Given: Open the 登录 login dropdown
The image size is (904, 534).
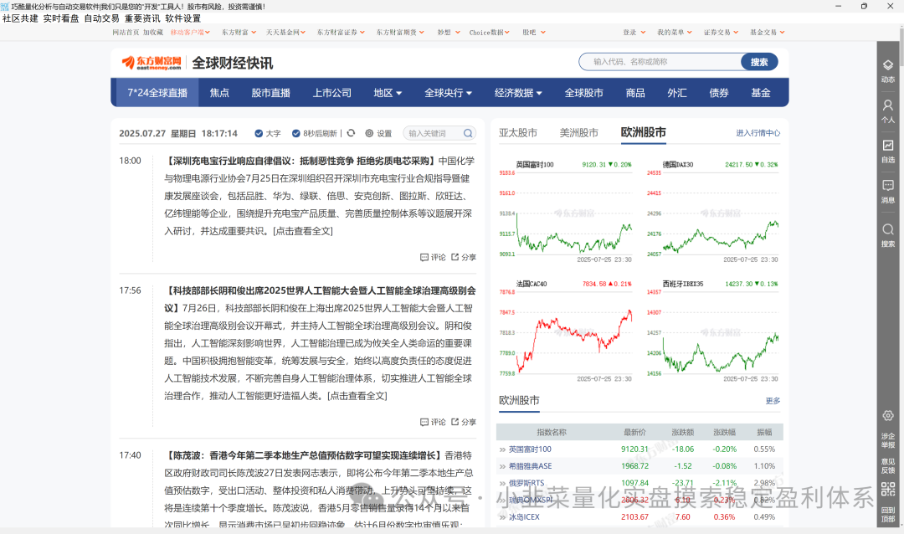Looking at the screenshot, I should (634, 33).
